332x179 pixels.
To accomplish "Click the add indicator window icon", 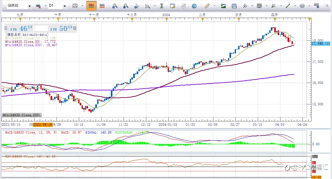I will (234, 6).
